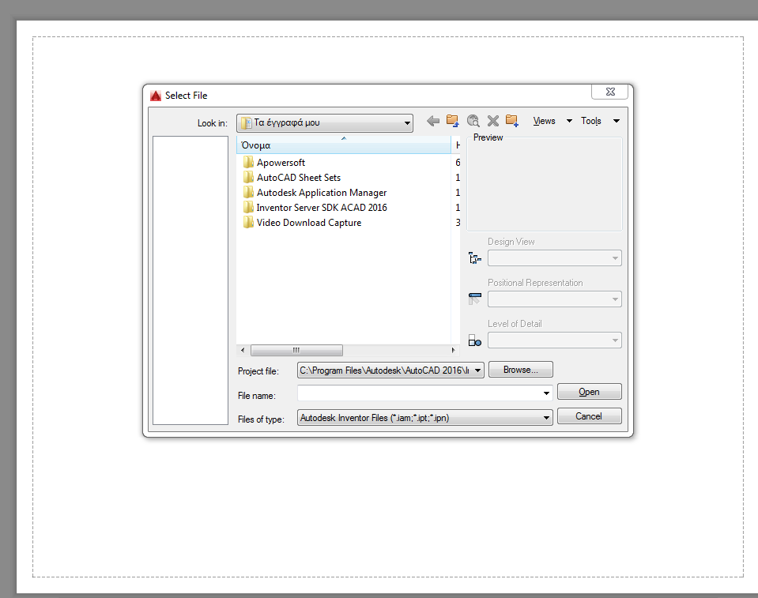Click the AutoCAD logo in title bar

click(156, 96)
